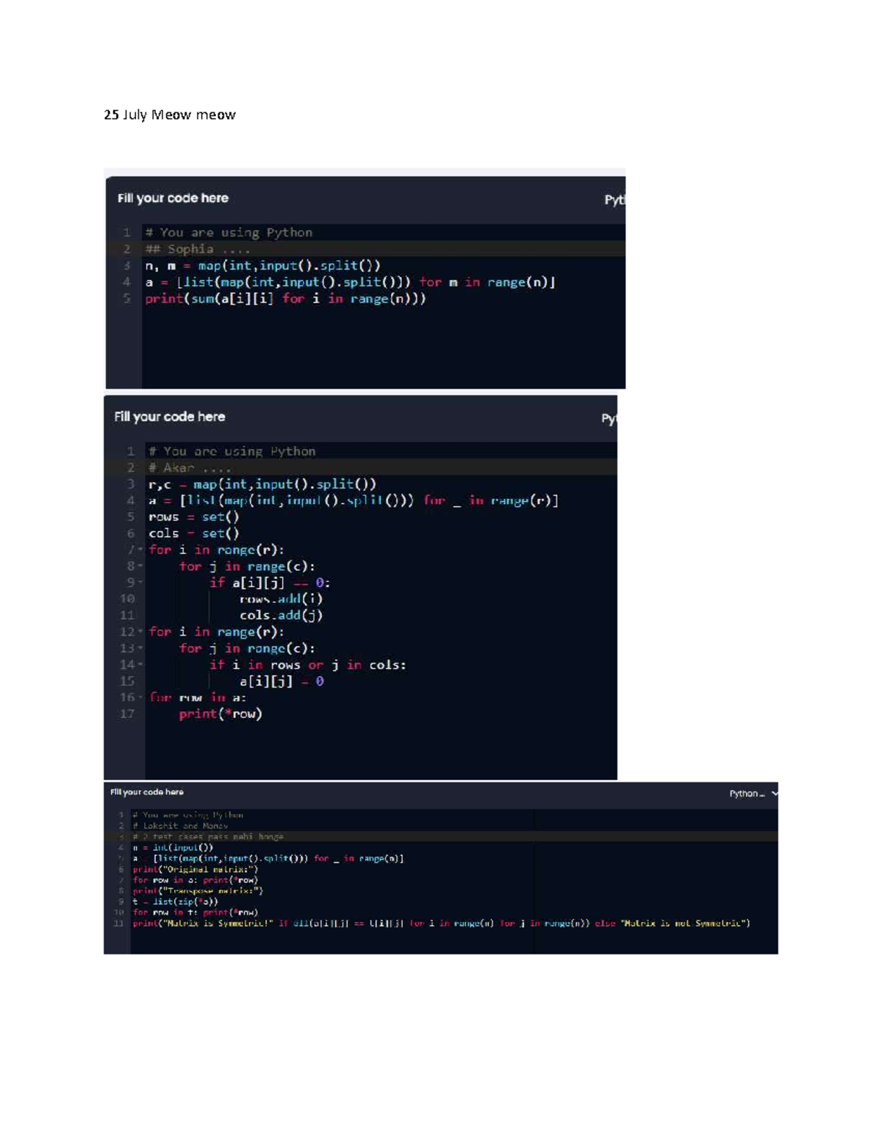This screenshot has height=1141, width=882.
Task: Click the 't = list(zip(*a))' line
Action: point(175,901)
